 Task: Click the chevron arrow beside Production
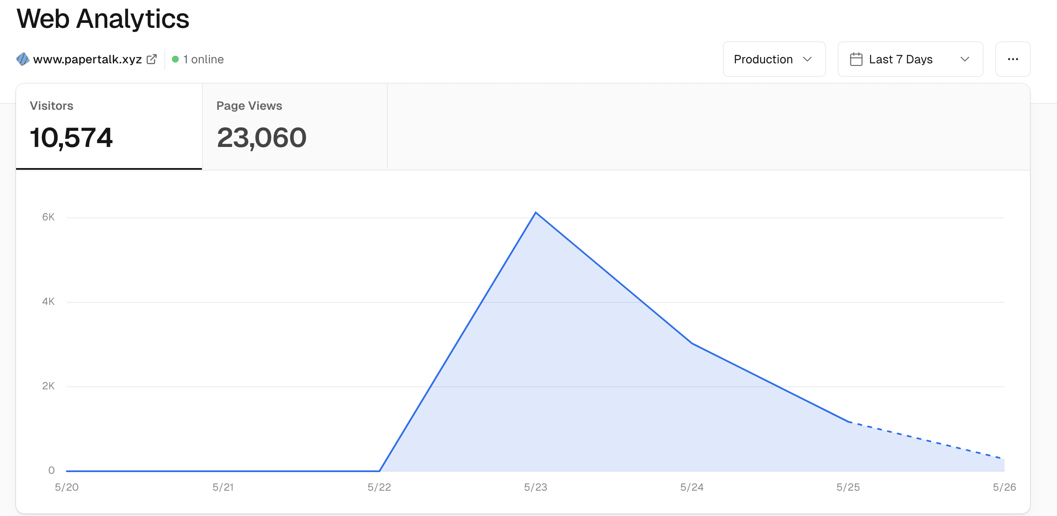click(807, 59)
